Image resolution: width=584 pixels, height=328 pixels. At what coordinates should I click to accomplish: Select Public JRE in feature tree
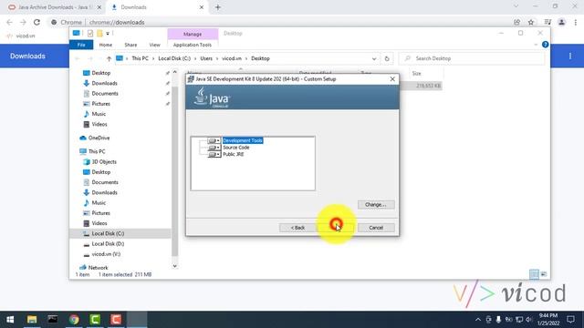point(234,154)
